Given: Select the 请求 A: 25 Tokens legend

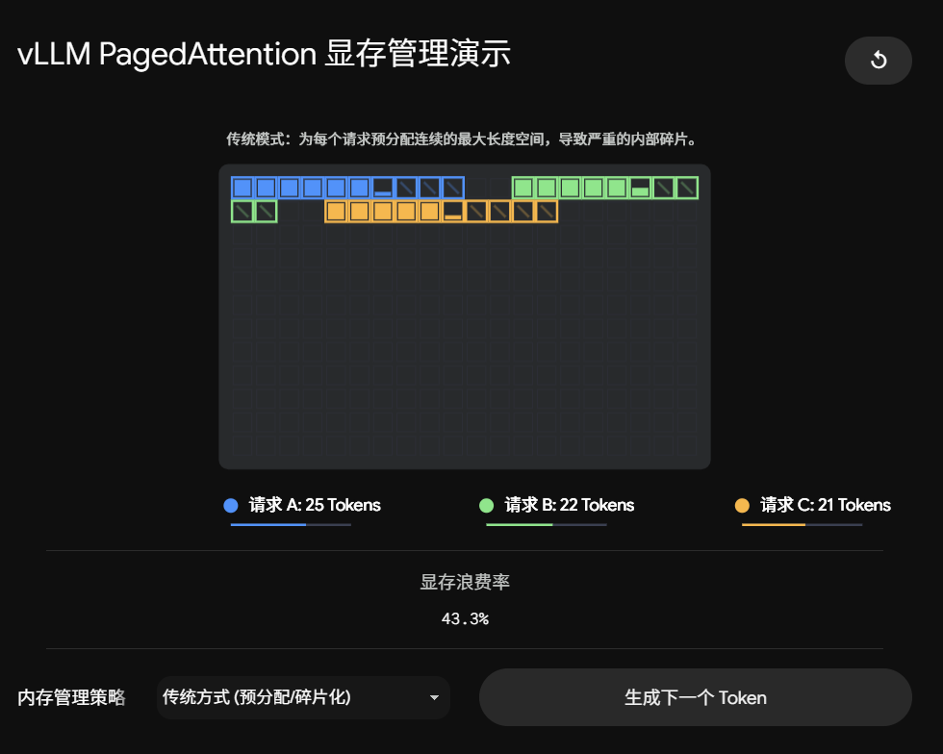Looking at the screenshot, I should click(x=302, y=505).
